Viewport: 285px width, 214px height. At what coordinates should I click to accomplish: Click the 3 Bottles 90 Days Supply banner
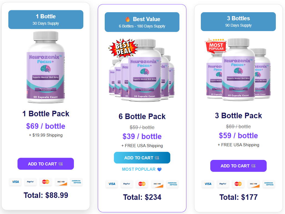[x=238, y=21]
